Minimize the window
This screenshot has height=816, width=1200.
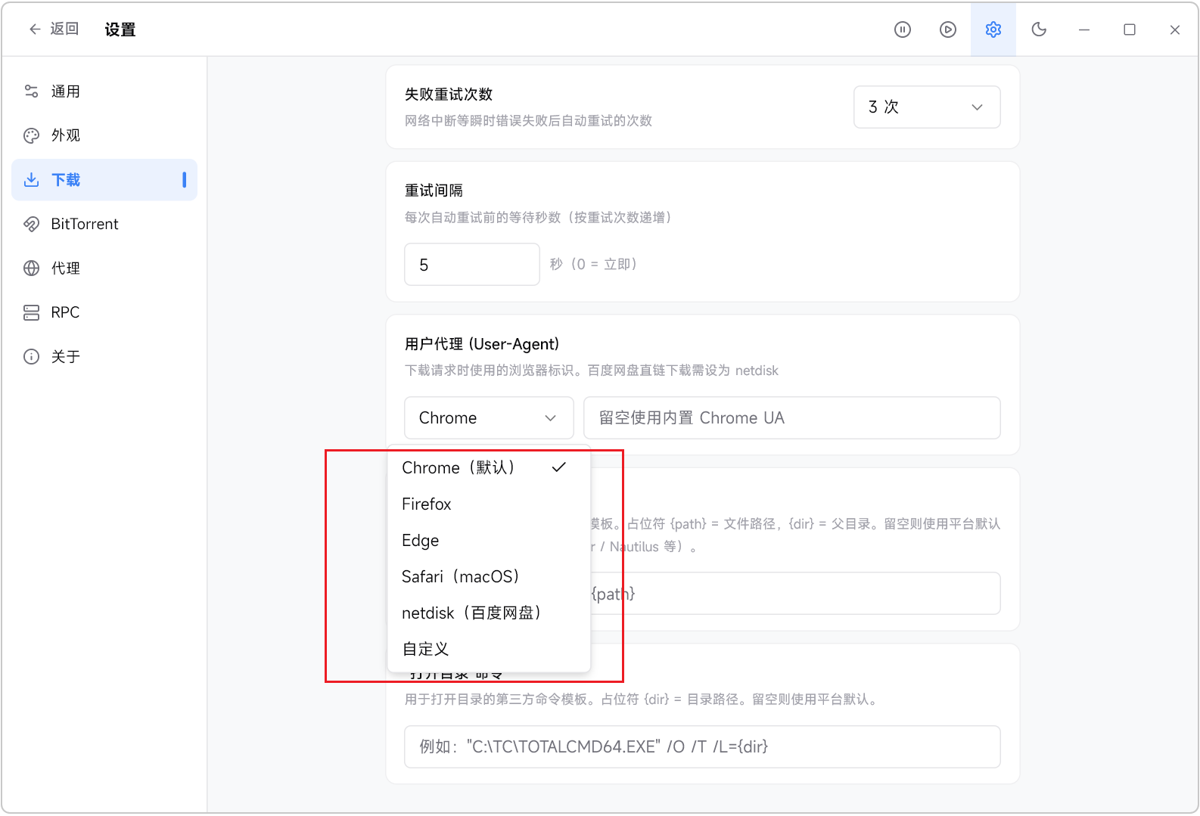pos(1084,29)
